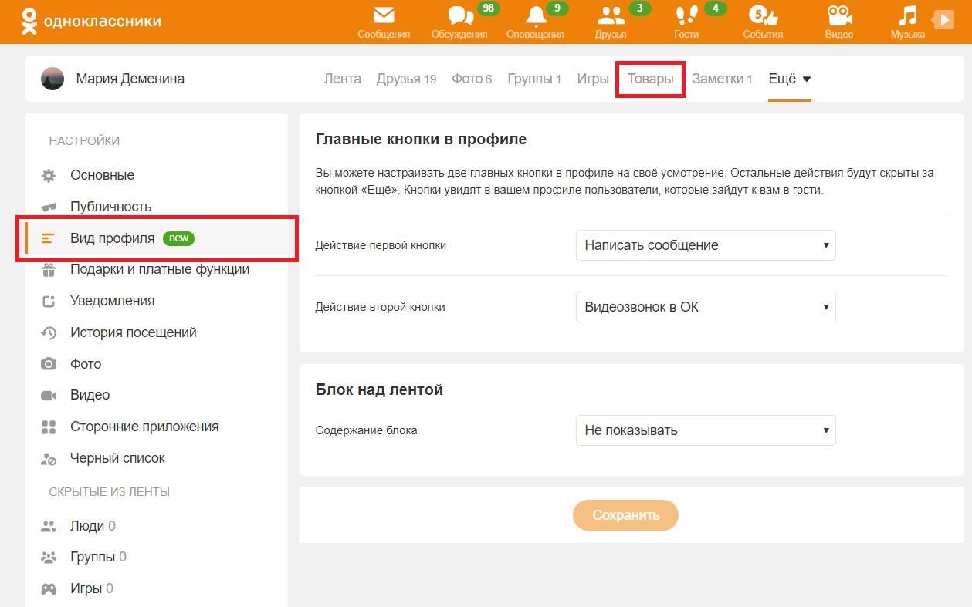This screenshot has height=607, width=972.
Task: Open Оповещения bell icon
Action: 535,15
